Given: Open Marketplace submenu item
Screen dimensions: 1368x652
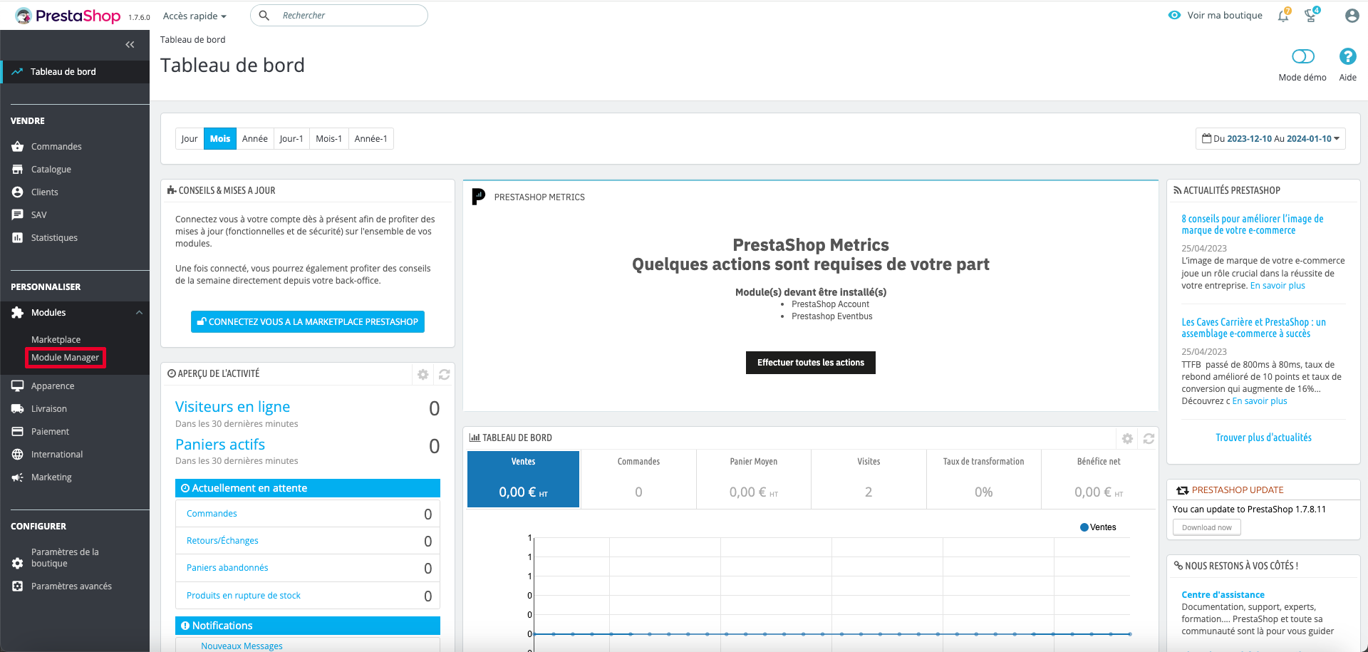Looking at the screenshot, I should [56, 340].
